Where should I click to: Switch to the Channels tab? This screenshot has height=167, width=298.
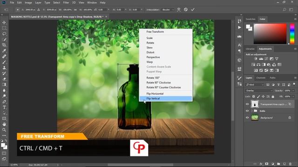point(261,78)
